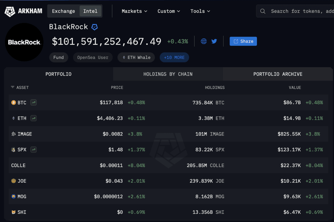
Task: Open BlackRock's website globe icon
Action: click(x=204, y=41)
